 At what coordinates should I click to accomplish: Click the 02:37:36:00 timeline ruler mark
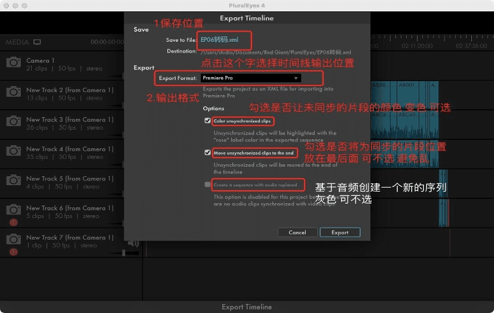point(471,46)
